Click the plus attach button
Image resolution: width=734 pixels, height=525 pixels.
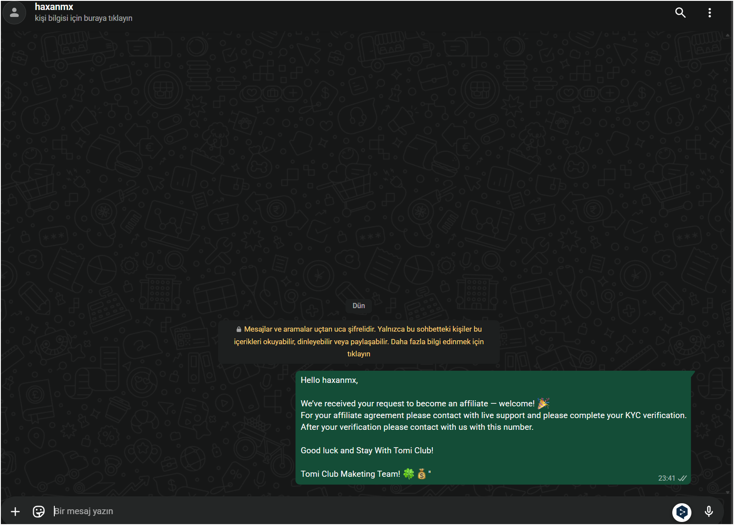[15, 512]
